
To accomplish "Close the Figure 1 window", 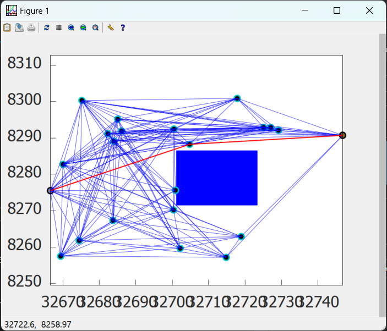I will 370,10.
